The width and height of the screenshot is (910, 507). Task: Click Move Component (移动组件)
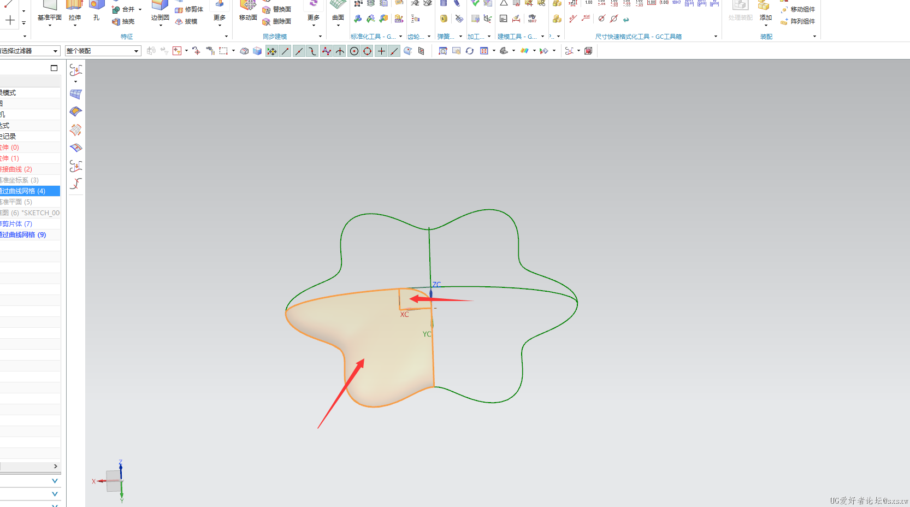point(798,9)
